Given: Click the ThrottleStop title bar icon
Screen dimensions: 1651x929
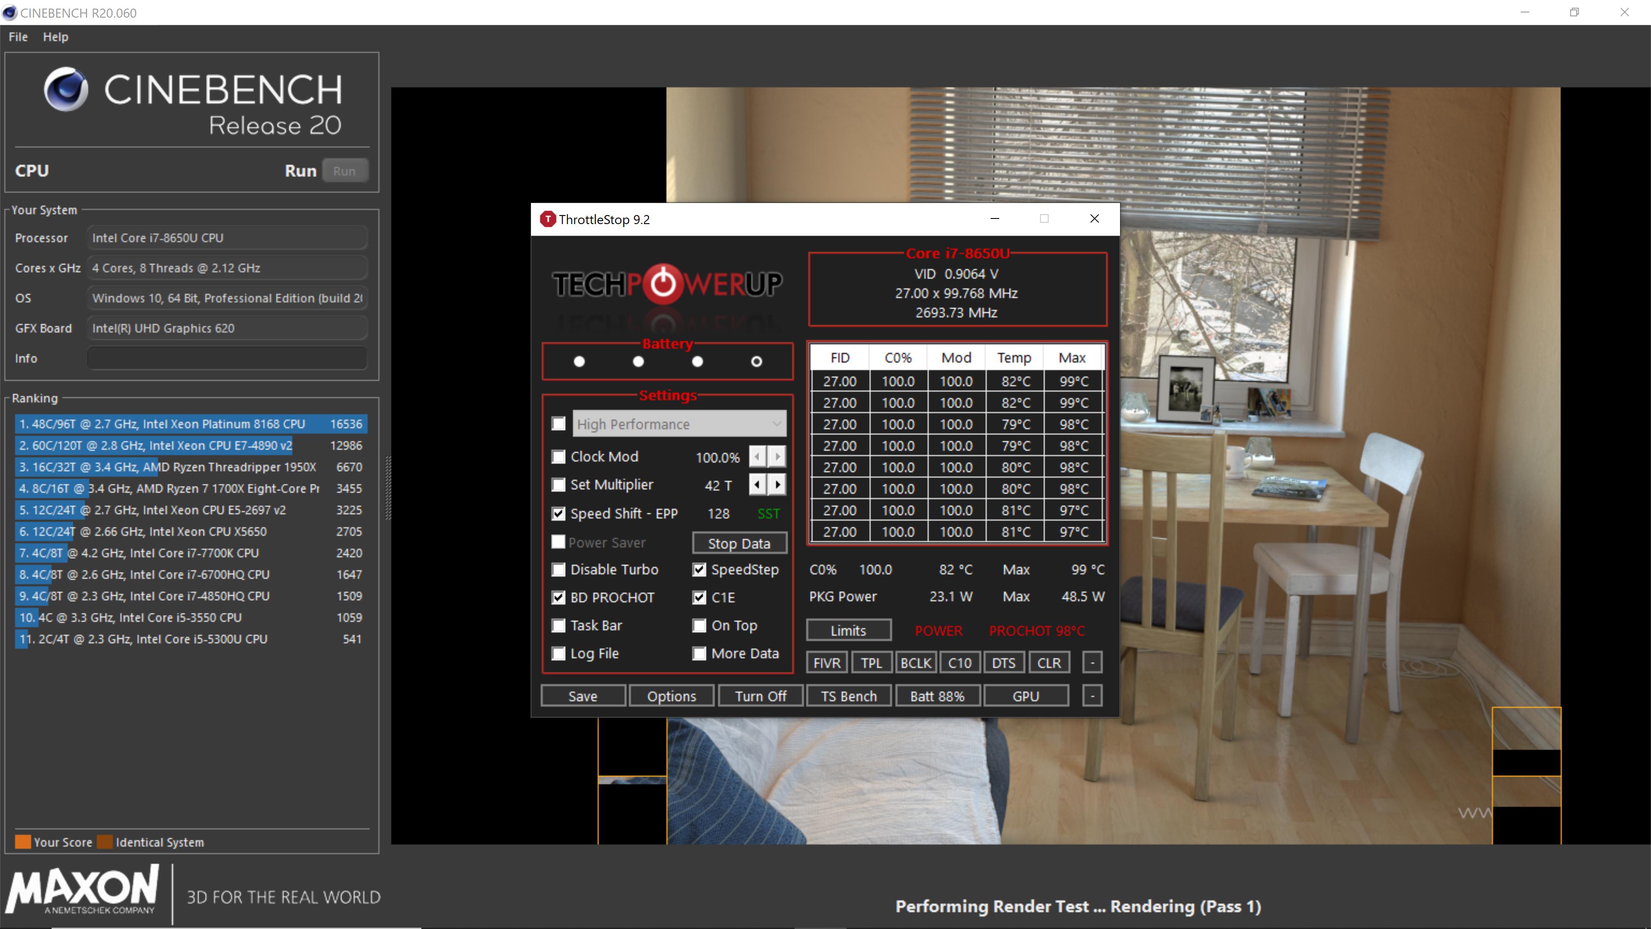Looking at the screenshot, I should [547, 219].
